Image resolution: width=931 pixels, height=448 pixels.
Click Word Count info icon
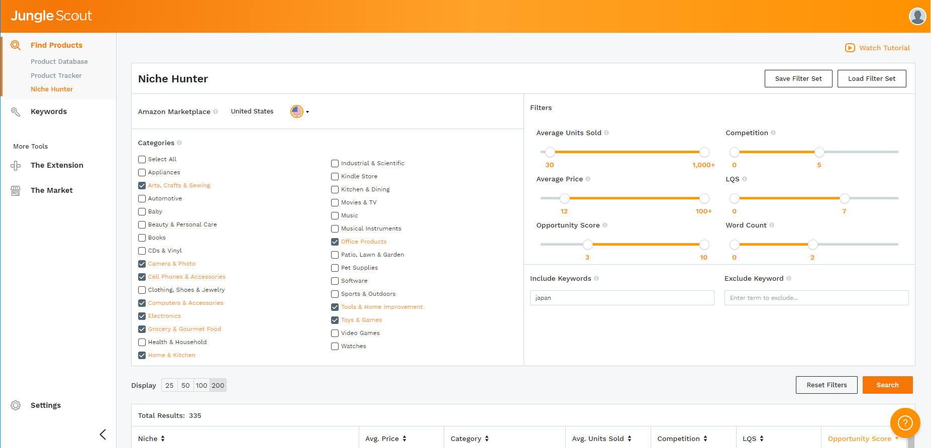772,225
